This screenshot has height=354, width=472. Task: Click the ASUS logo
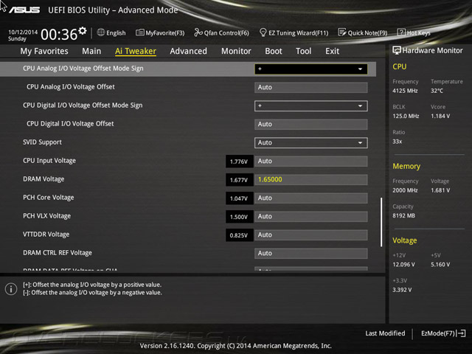[x=24, y=10]
